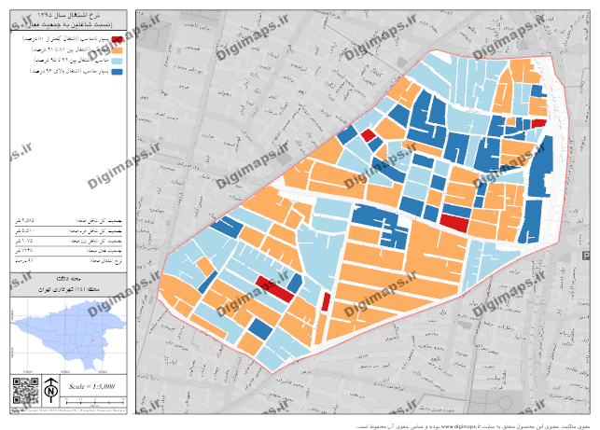
Task: Click the Tehran inset overview map
Action: click(x=68, y=336)
